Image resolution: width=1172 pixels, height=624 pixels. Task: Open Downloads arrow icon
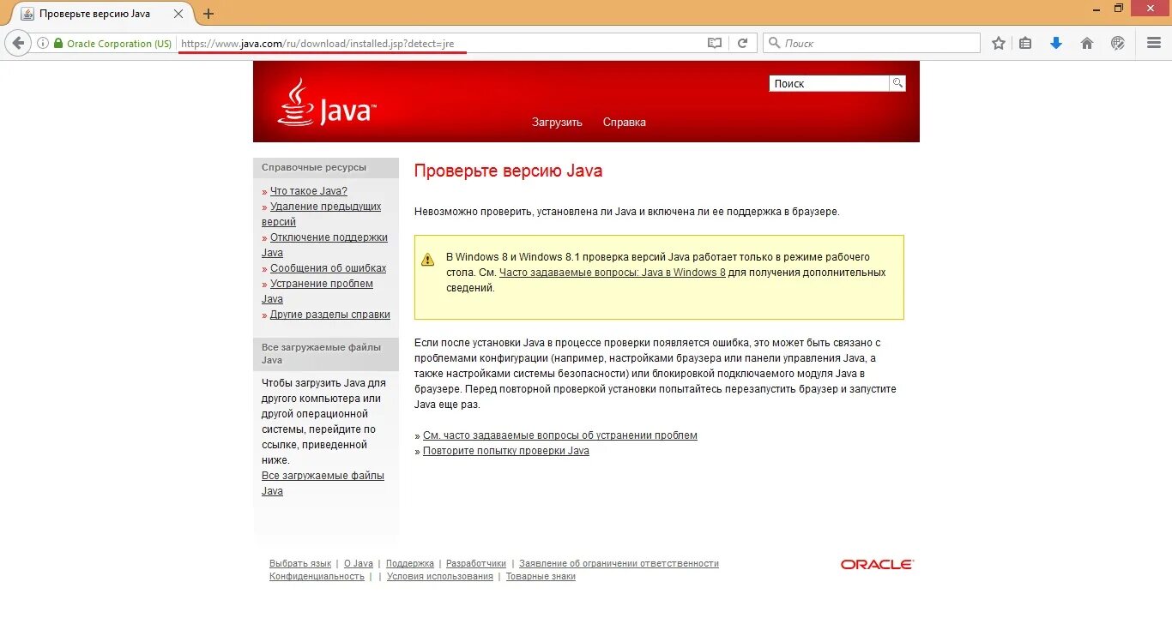click(x=1056, y=43)
